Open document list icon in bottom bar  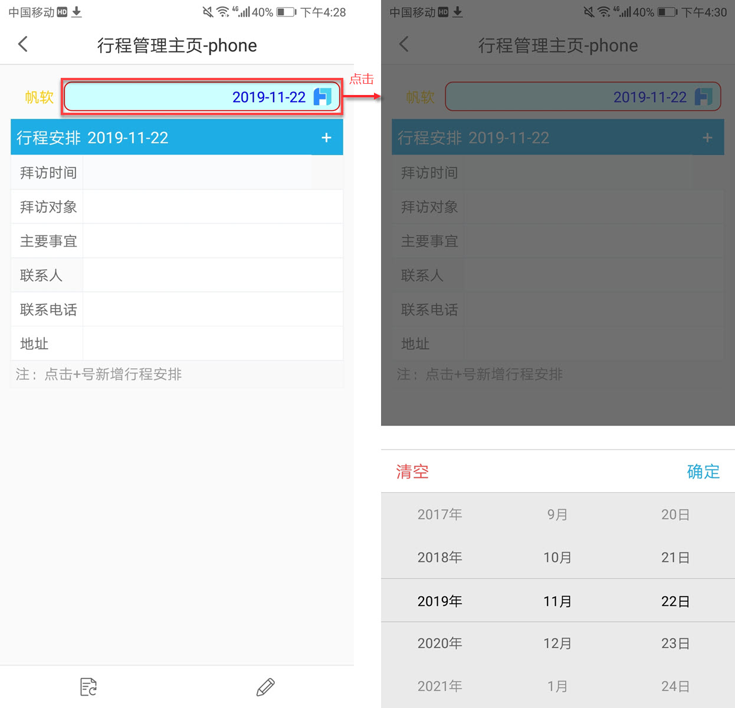tap(88, 687)
